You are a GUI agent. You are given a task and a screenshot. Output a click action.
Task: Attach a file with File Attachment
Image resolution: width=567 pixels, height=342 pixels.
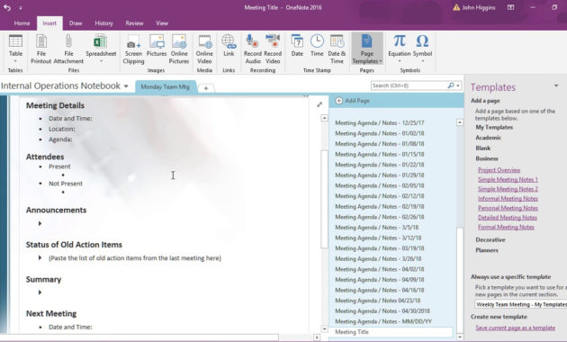[68, 49]
